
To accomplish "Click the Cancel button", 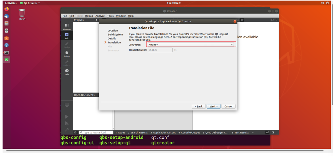I will tap(229, 107).
